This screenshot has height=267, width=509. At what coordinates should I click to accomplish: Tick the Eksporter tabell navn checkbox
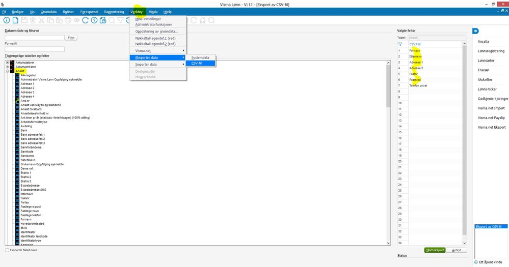pos(7,250)
